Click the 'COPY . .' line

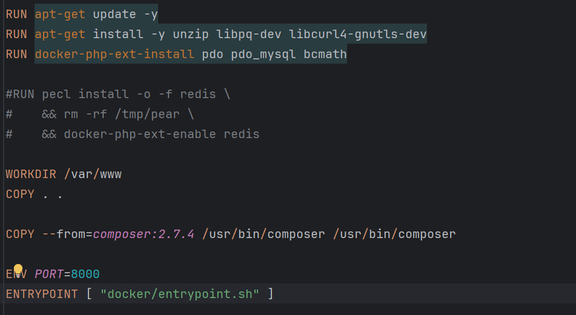pyautogui.click(x=34, y=194)
